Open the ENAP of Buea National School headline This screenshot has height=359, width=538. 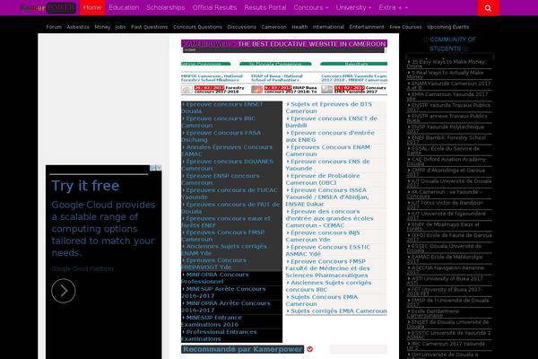coord(276,78)
